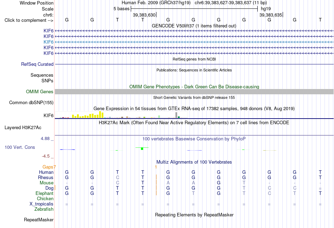Click the gray OMIM Genes item bar
This screenshot has width=334, height=228.
click(194, 91)
